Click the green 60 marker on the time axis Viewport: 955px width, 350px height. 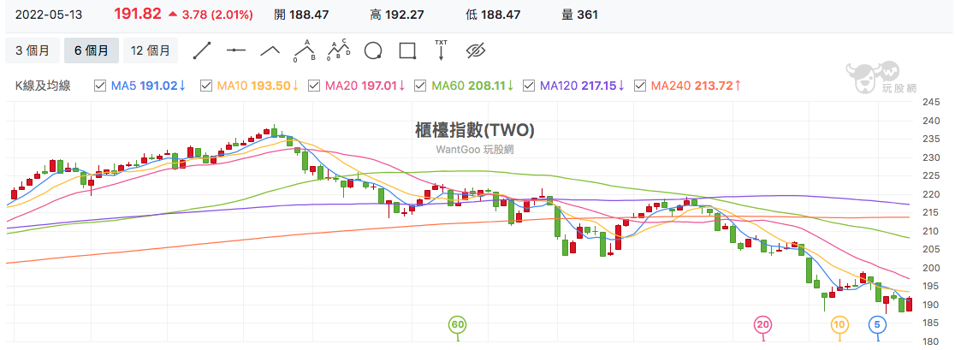click(x=458, y=325)
